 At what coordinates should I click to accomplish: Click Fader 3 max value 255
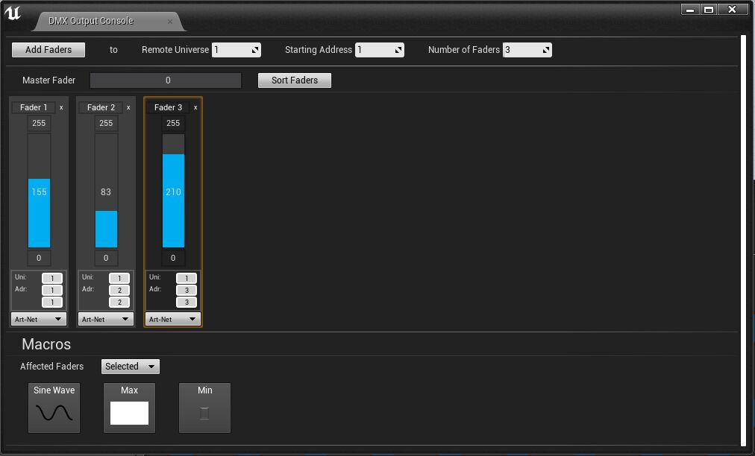pyautogui.click(x=173, y=123)
